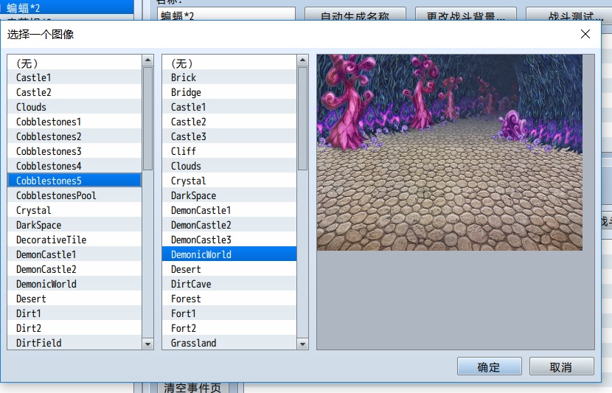Choose Cobblestones3 in the left list
Viewport: 612px width, 393px height.
click(74, 151)
